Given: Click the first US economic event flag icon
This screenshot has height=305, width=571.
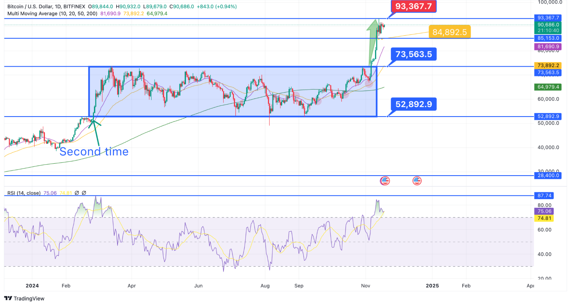Looking at the screenshot, I should [385, 181].
